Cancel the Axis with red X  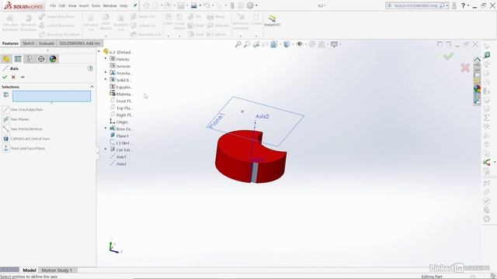coord(13,77)
